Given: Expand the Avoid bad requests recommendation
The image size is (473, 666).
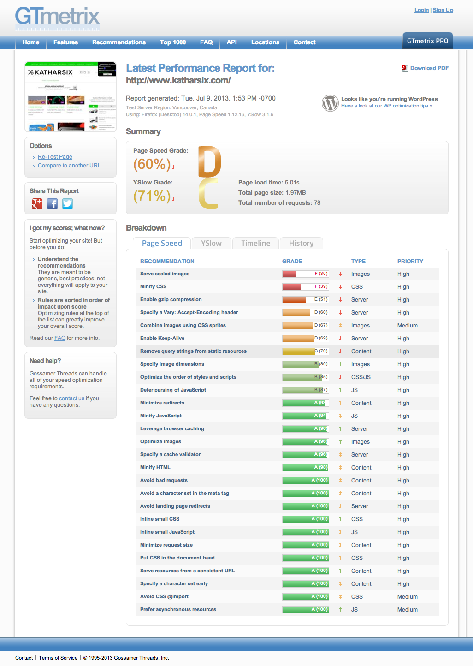Looking at the screenshot, I should (x=287, y=481).
